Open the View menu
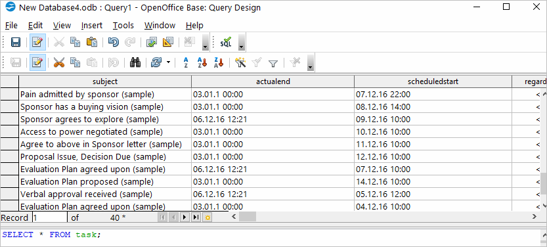Screen dimensions: 547x247 pos(62,26)
